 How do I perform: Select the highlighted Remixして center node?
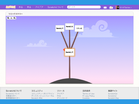coord(69,52)
